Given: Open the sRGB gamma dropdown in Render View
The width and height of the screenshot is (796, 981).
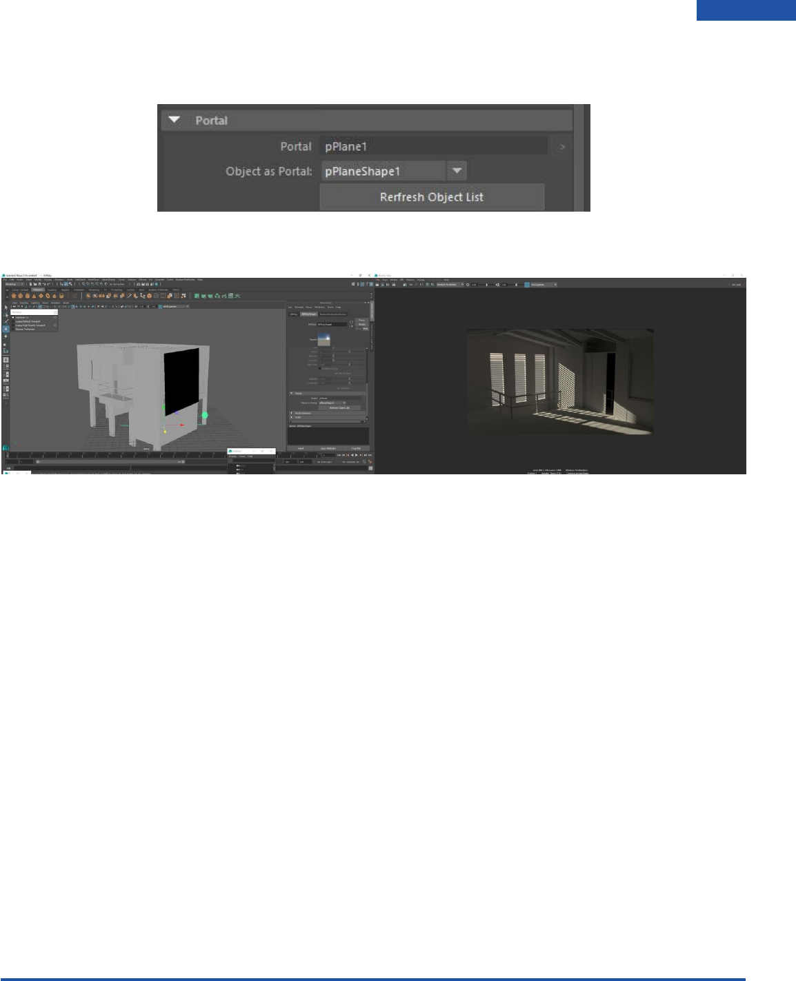Looking at the screenshot, I should (544, 285).
